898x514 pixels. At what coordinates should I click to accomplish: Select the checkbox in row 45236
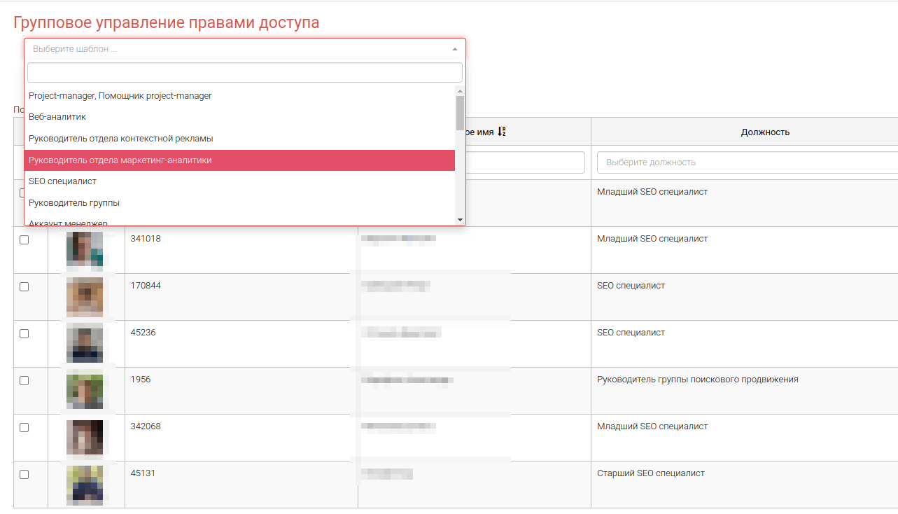point(24,333)
